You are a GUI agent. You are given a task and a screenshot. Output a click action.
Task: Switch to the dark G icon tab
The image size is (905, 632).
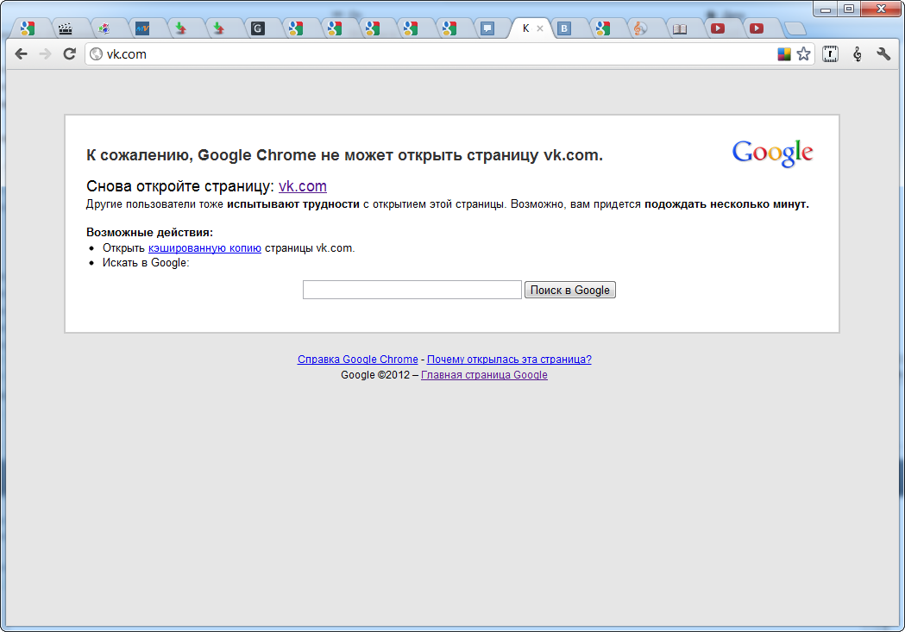tap(257, 28)
